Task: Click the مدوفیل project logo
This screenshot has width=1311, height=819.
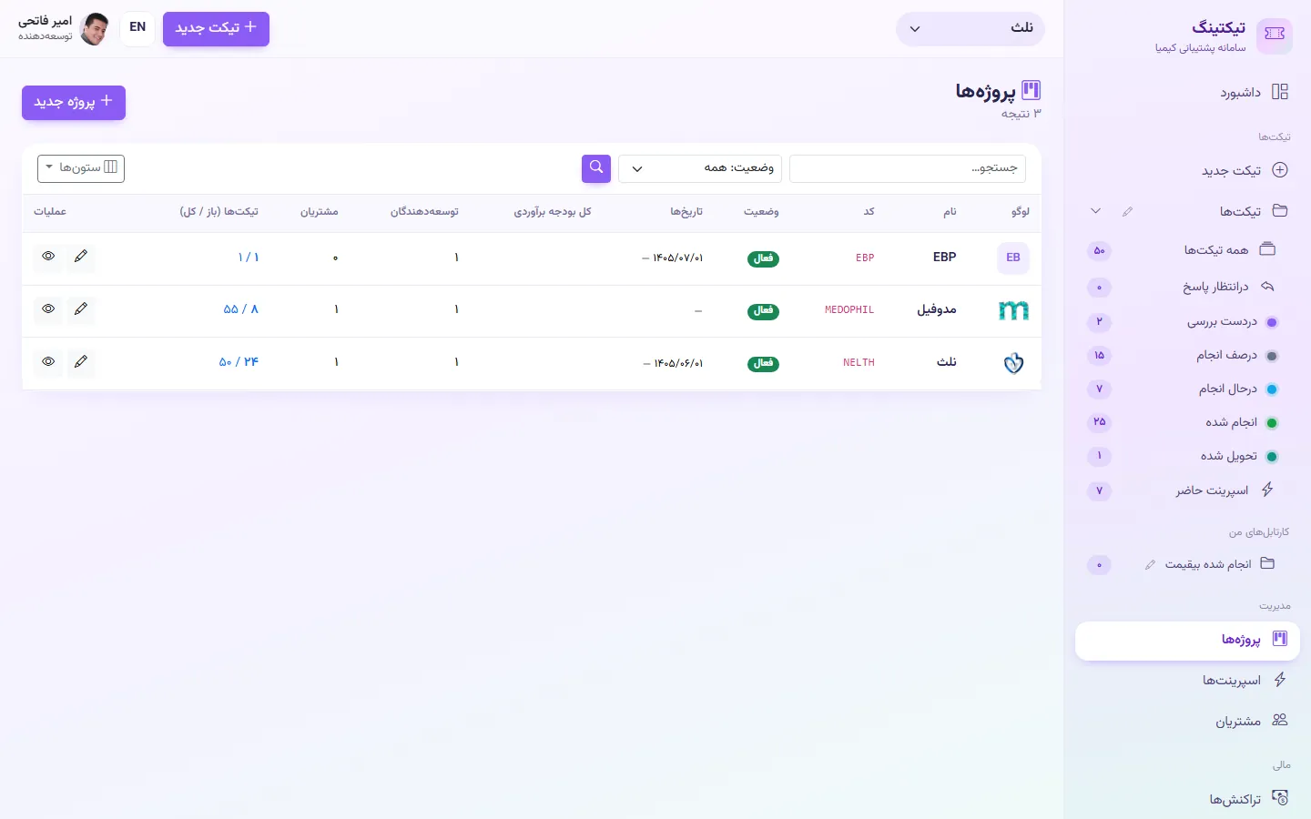Action: pos(1013,310)
